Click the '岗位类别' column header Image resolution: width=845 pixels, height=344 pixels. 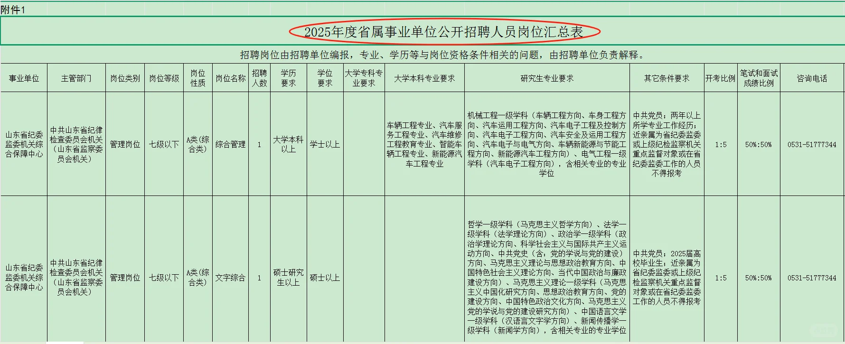(x=125, y=78)
